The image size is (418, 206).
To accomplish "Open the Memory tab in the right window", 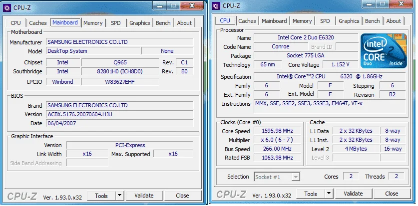I will [x=302, y=21].
